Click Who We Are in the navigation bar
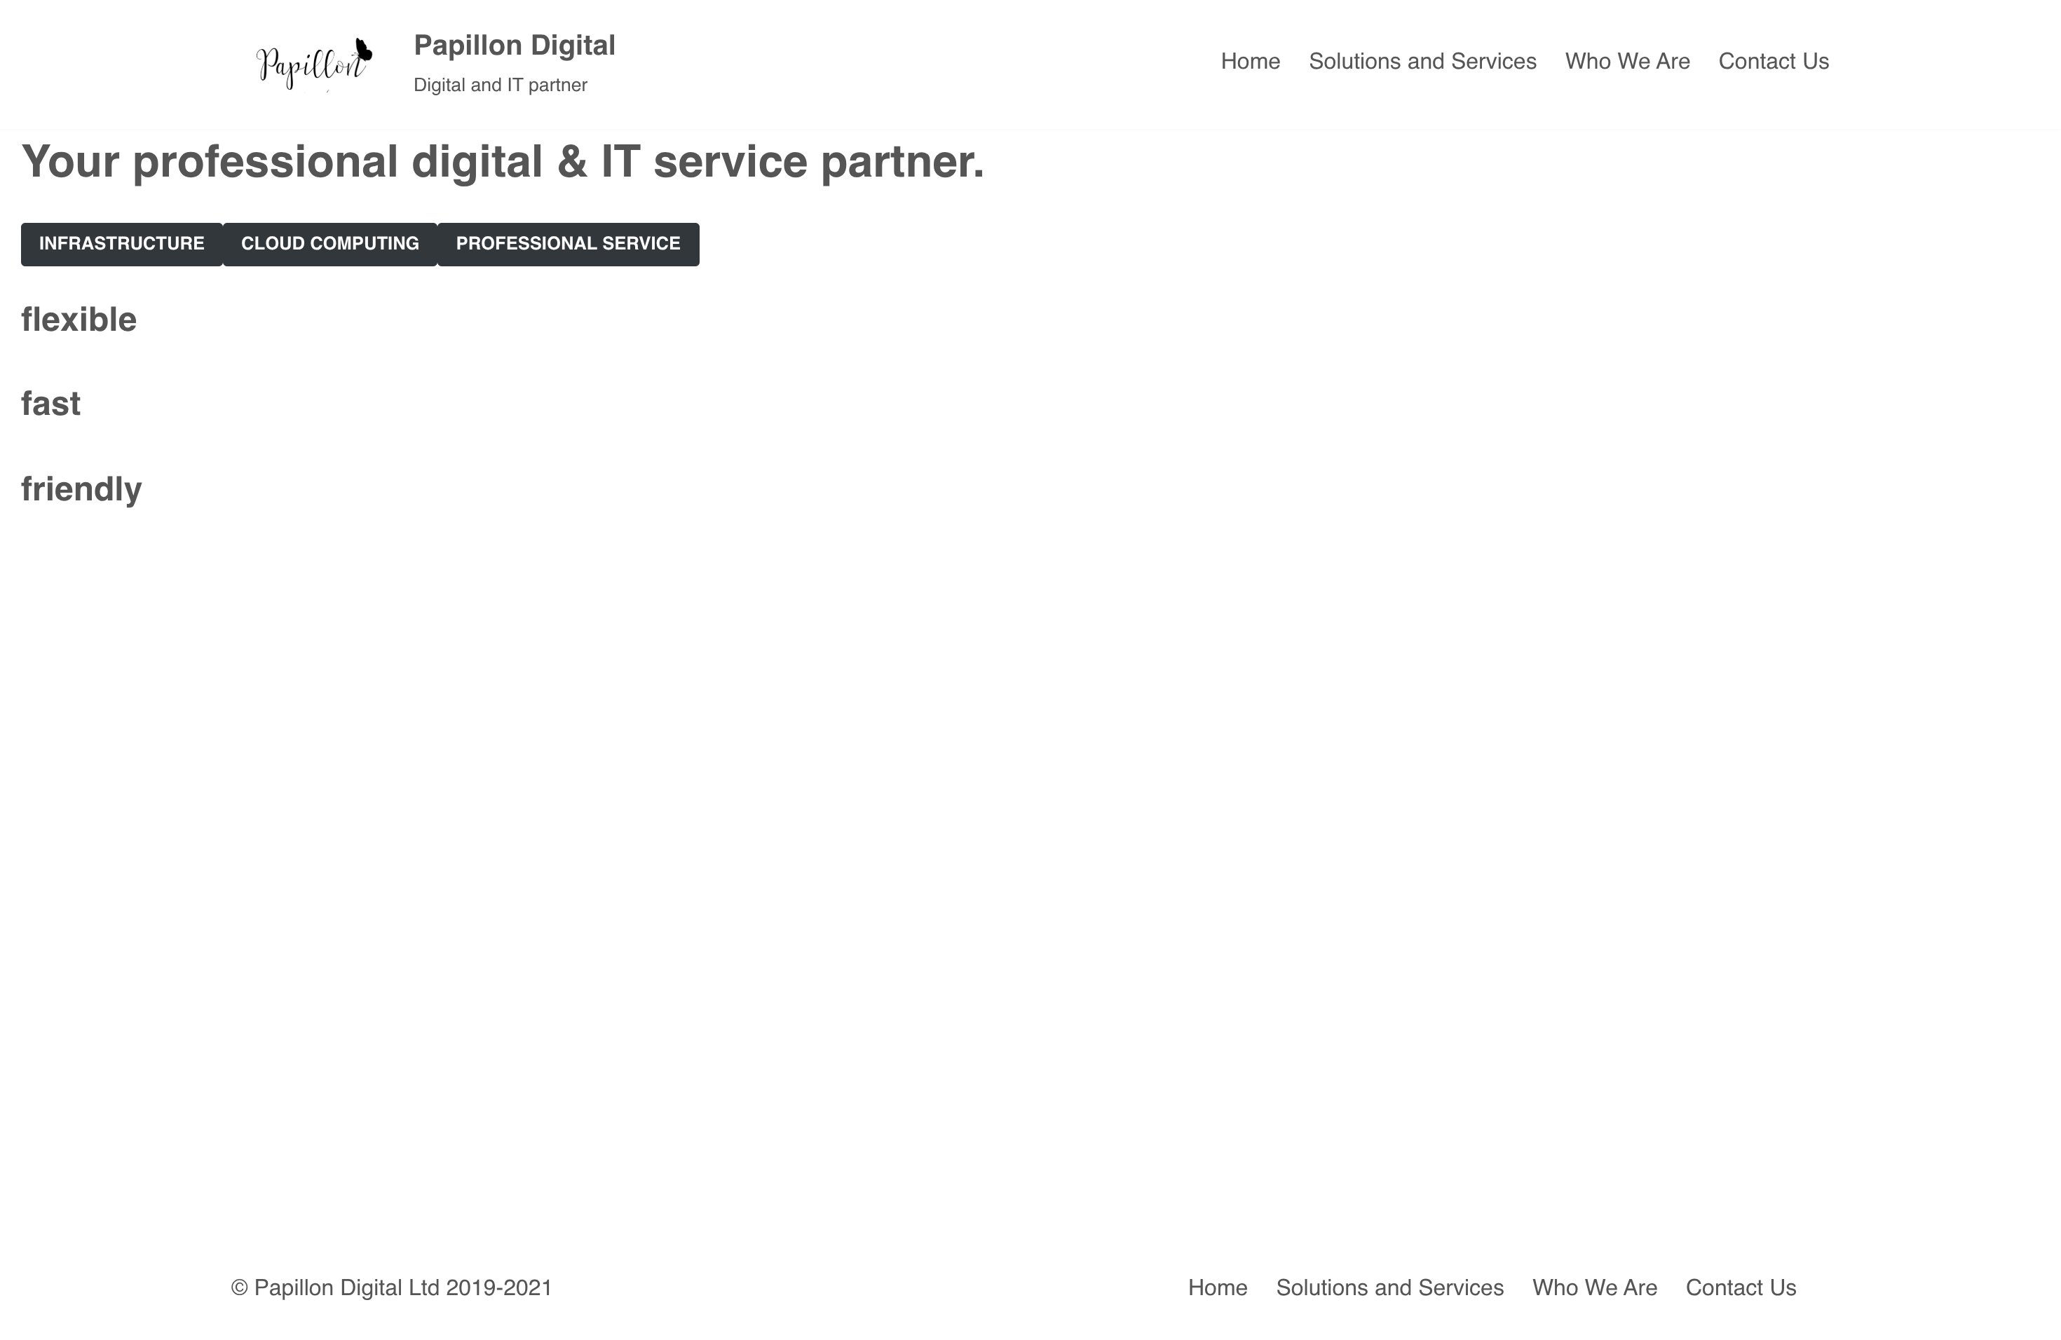The image size is (2061, 1340). [1626, 62]
